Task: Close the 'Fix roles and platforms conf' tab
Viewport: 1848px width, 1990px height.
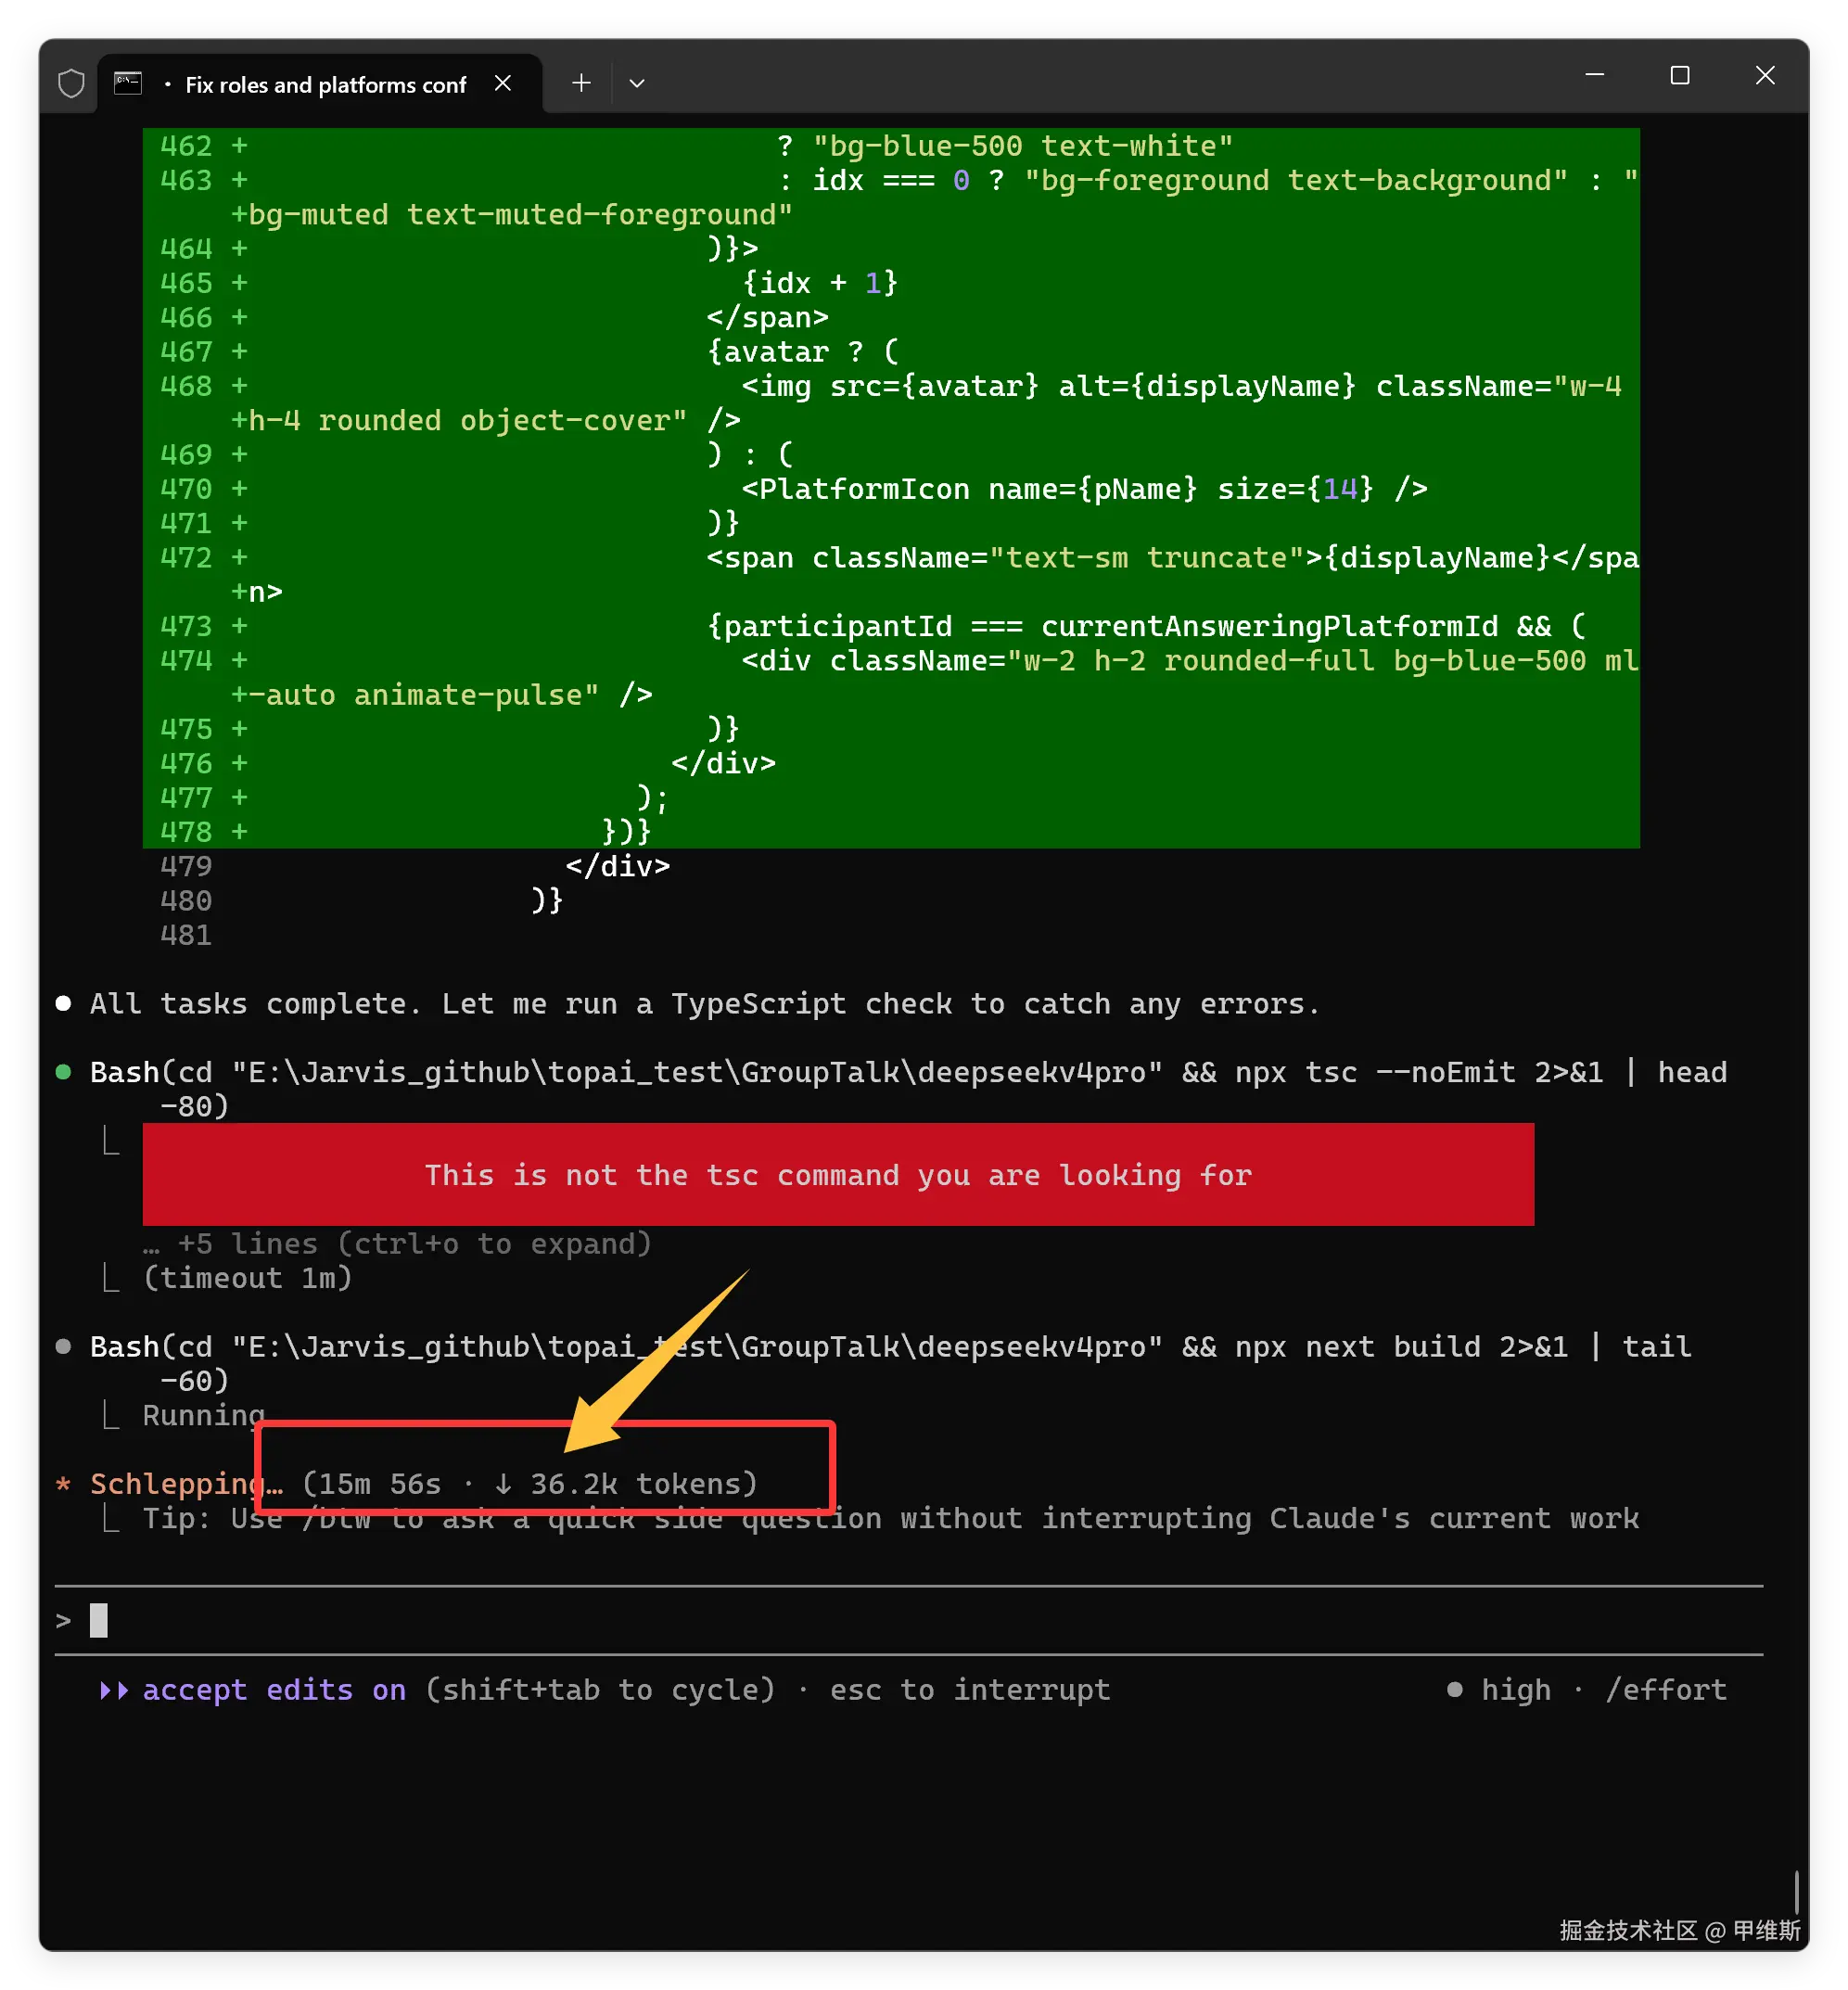Action: tap(503, 84)
